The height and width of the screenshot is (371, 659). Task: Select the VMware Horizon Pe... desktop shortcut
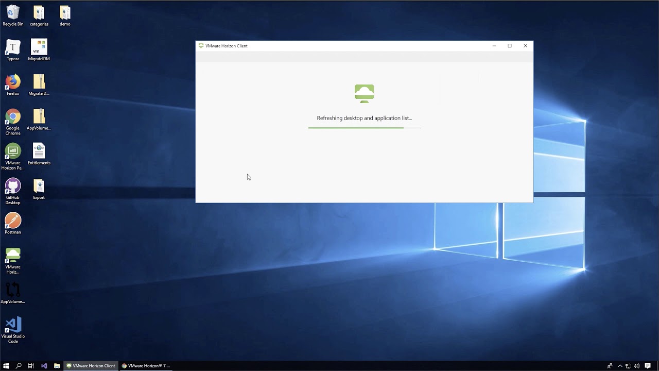pos(13,157)
